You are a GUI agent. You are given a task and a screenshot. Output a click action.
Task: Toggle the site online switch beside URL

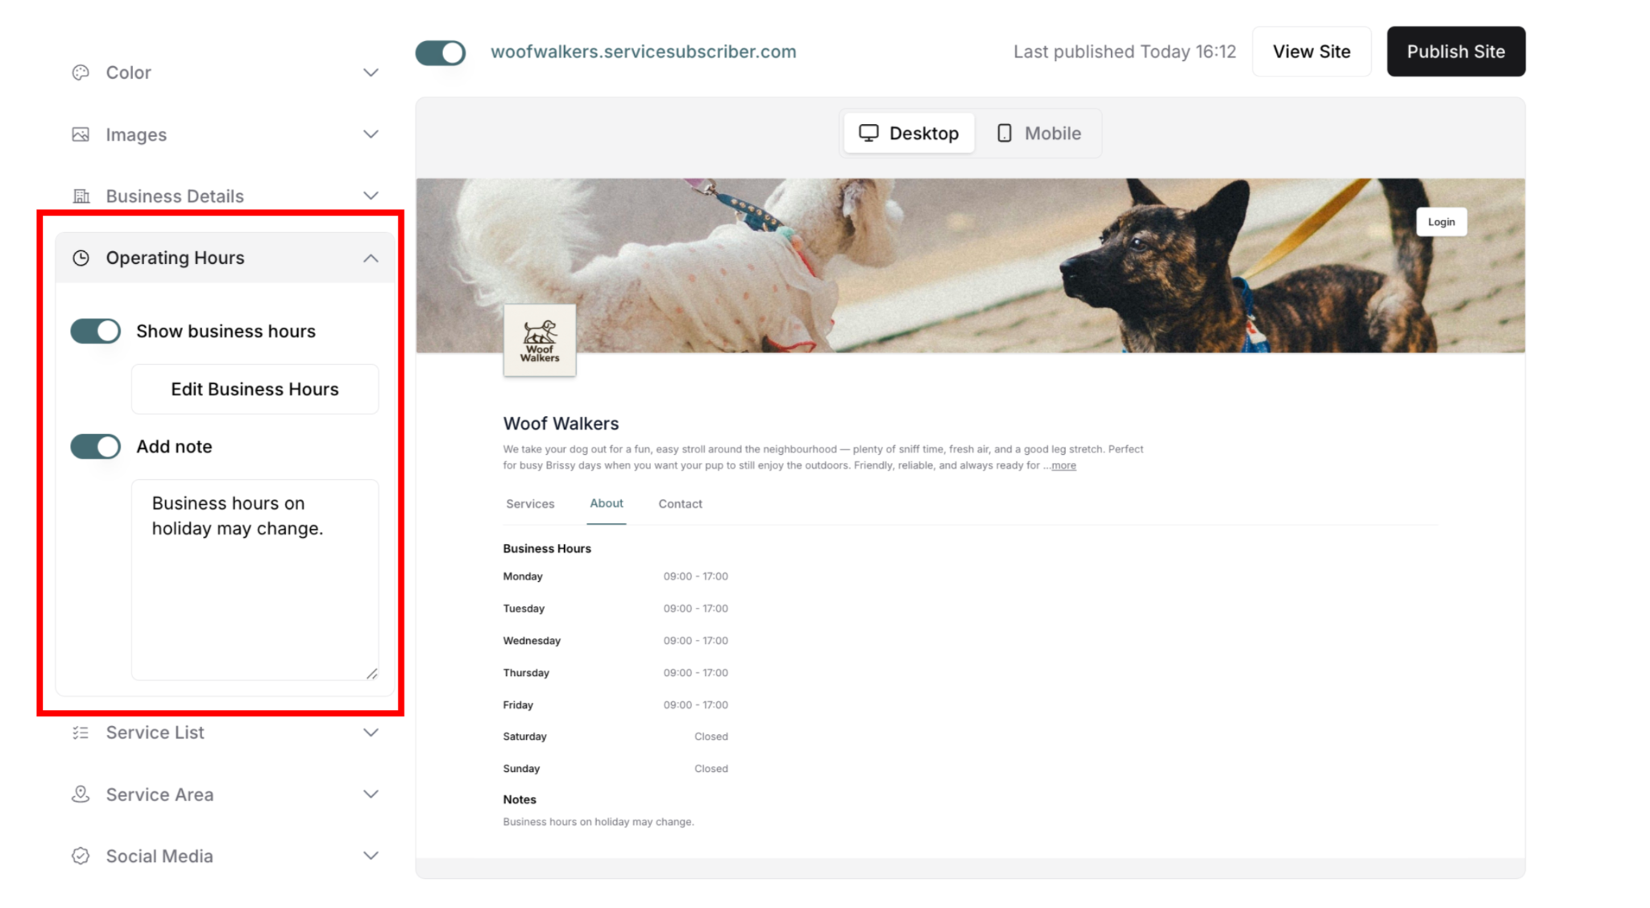click(441, 52)
